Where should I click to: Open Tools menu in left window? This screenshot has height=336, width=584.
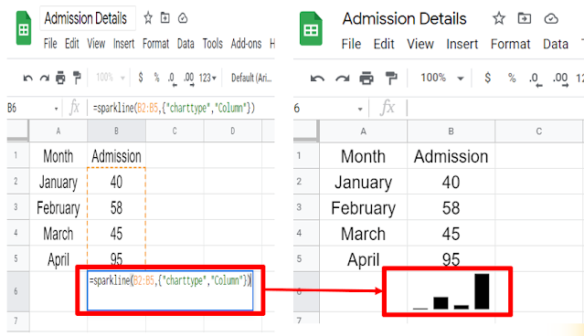(x=213, y=44)
